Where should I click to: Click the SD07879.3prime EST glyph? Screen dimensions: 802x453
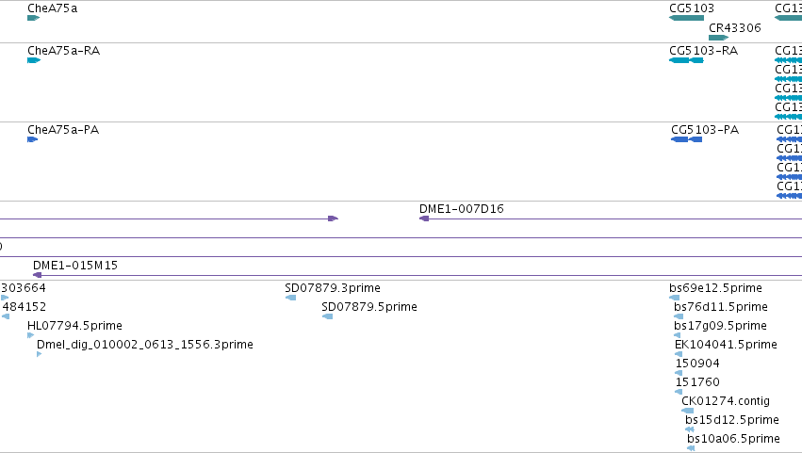point(290,298)
